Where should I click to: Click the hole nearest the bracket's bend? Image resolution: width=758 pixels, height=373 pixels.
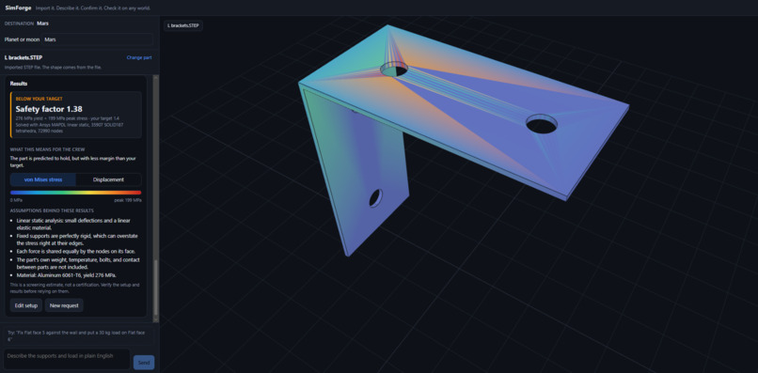[394, 70]
